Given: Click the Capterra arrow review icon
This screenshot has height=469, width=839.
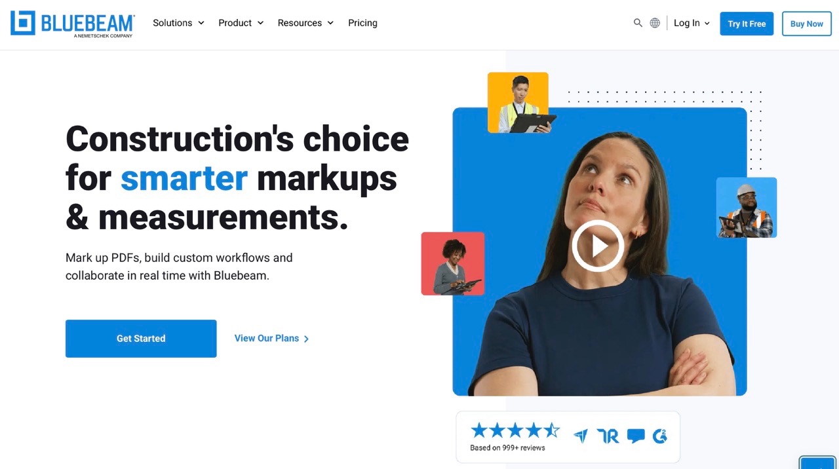Looking at the screenshot, I should [x=581, y=436].
